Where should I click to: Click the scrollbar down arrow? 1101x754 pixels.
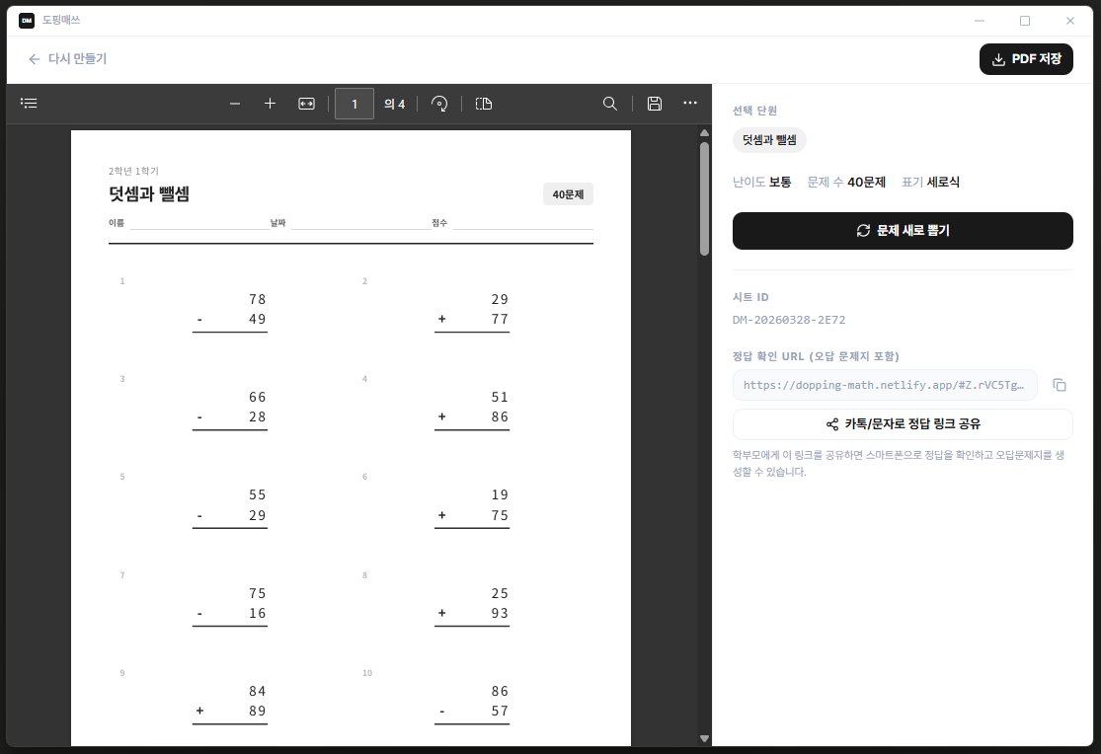click(x=704, y=738)
